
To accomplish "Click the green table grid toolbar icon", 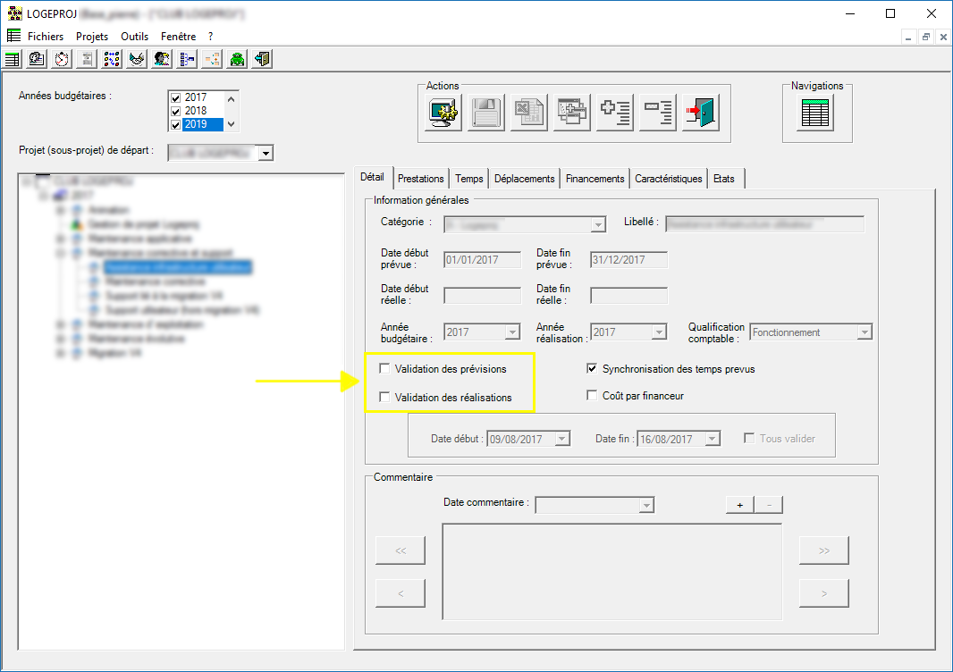I will point(13,59).
